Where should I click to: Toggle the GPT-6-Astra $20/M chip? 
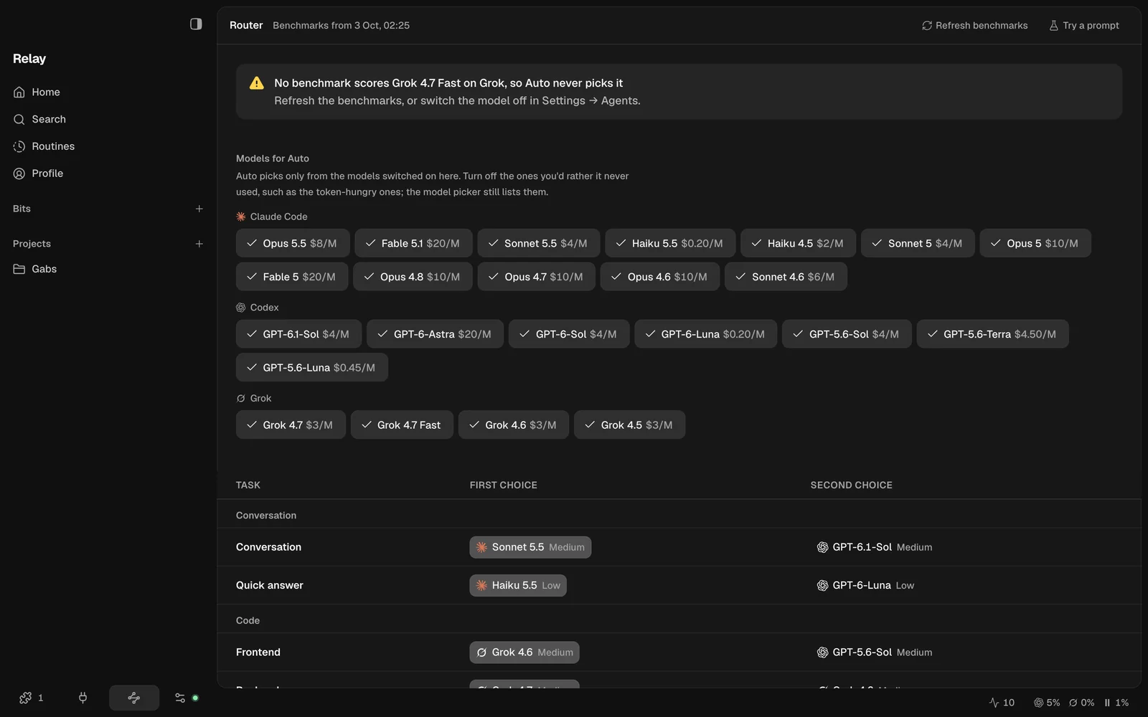[x=436, y=334]
